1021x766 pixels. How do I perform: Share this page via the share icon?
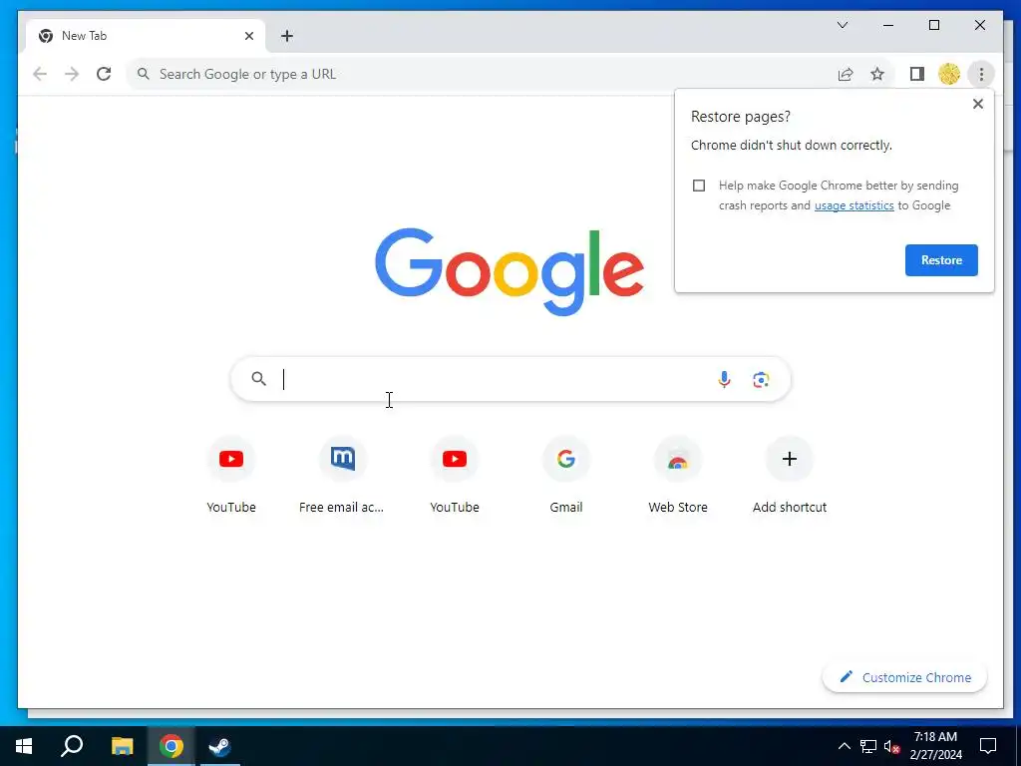click(846, 74)
